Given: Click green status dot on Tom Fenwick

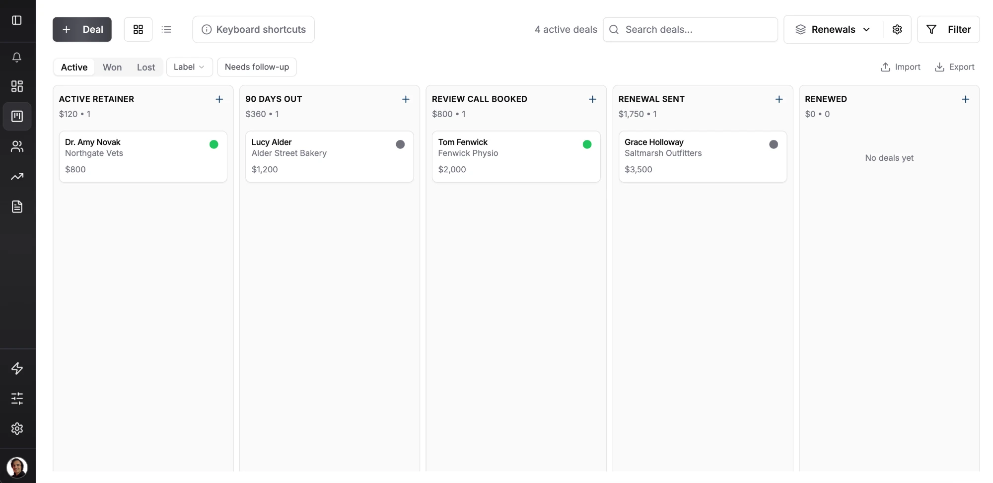Looking at the screenshot, I should pos(587,144).
